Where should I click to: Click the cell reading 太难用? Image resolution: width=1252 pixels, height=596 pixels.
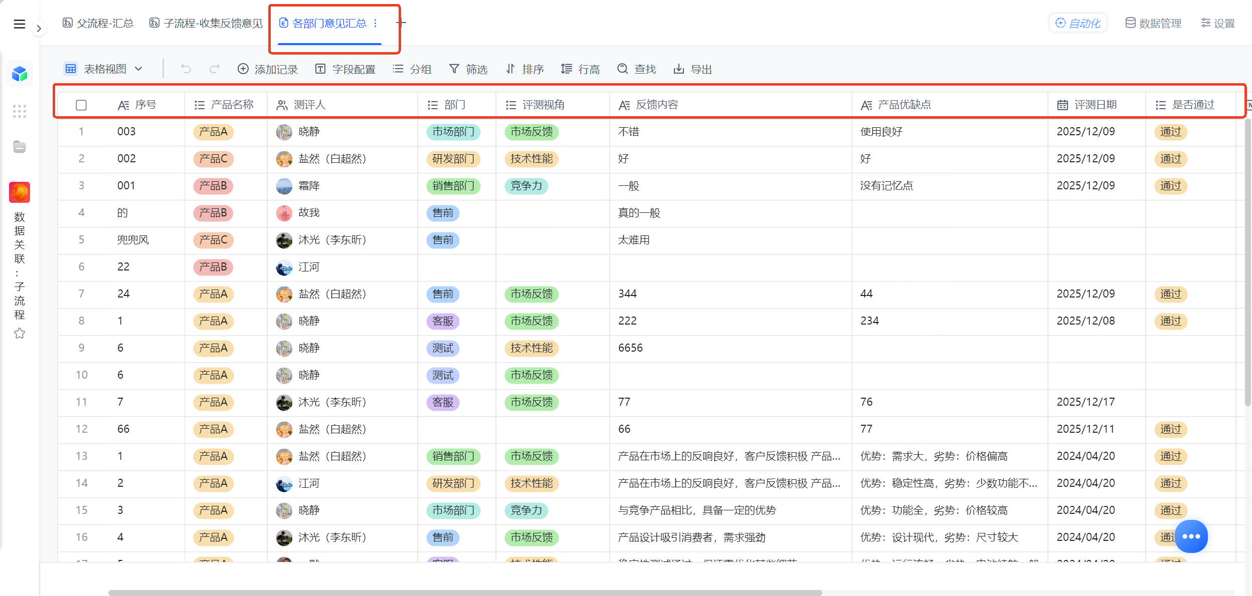coord(731,240)
